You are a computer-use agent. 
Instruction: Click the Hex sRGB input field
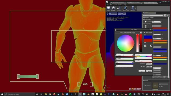(x=149, y=66)
